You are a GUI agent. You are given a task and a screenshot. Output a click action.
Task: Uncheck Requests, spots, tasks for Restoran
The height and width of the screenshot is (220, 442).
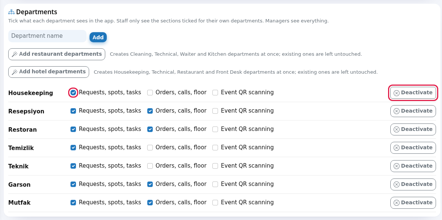click(73, 129)
